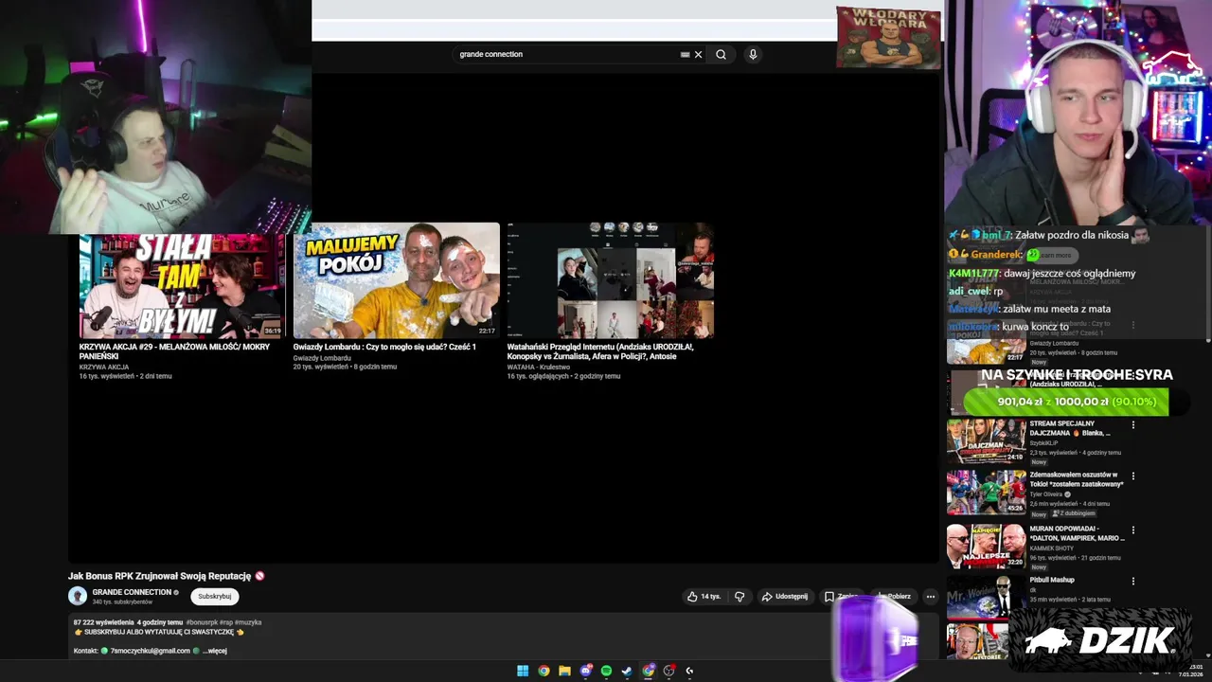Subscribe with the Subskrybuj button
1212x682 pixels.
point(215,597)
